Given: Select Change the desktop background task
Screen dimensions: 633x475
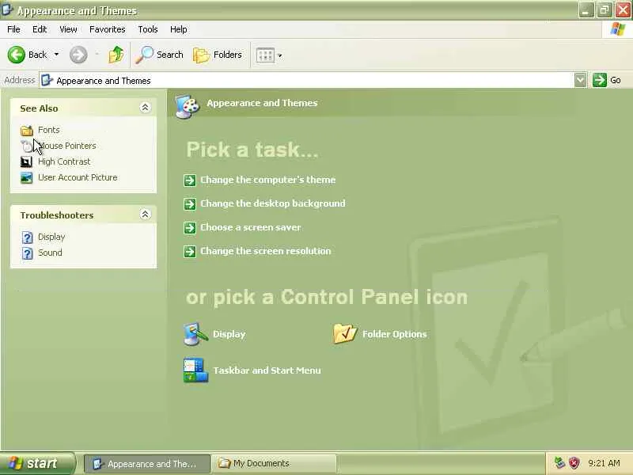Looking at the screenshot, I should pyautogui.click(x=273, y=203).
